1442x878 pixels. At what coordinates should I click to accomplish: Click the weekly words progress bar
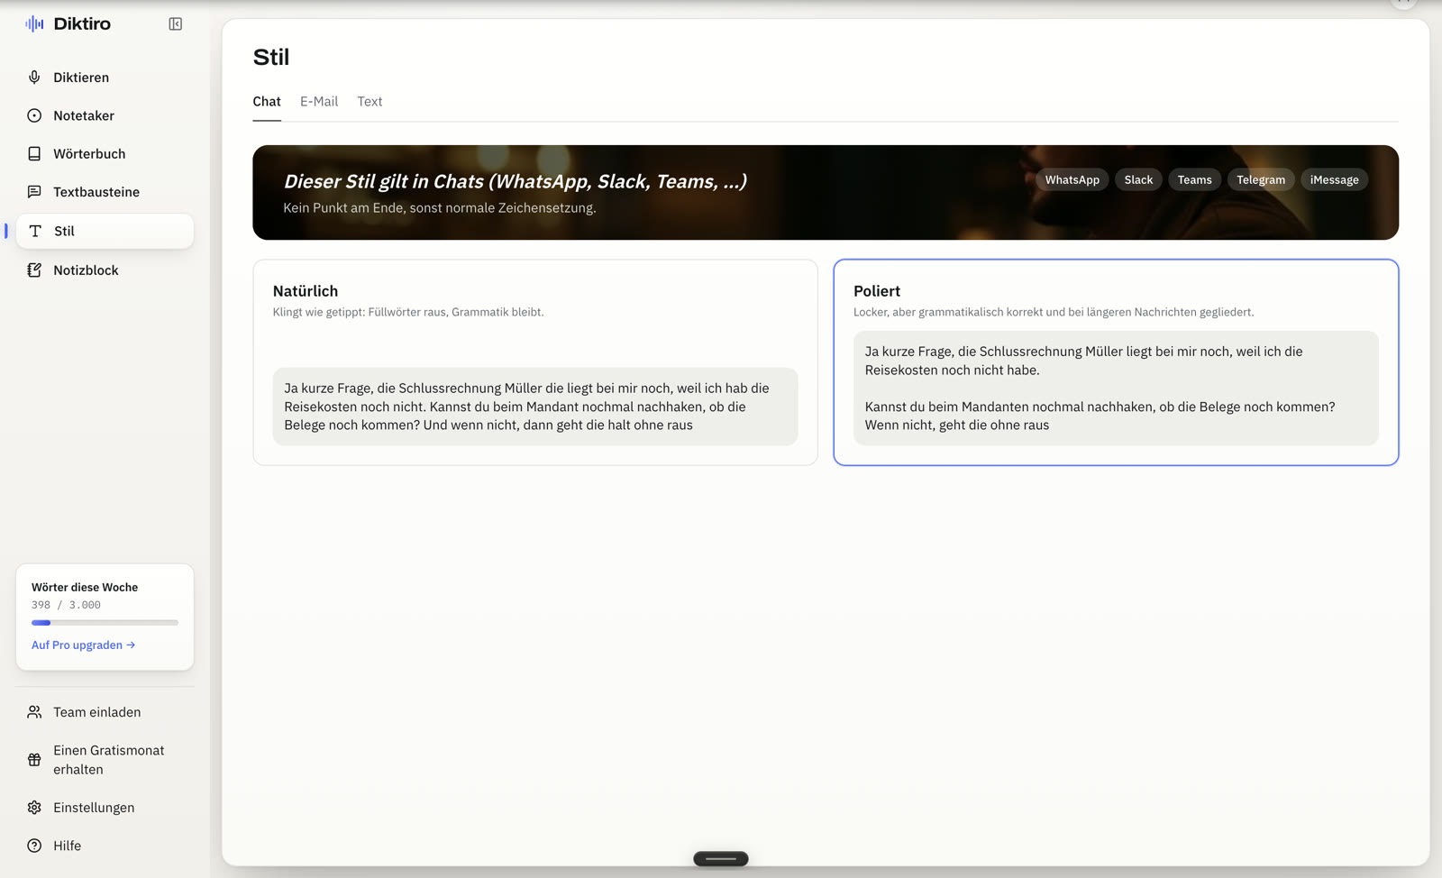point(105,623)
